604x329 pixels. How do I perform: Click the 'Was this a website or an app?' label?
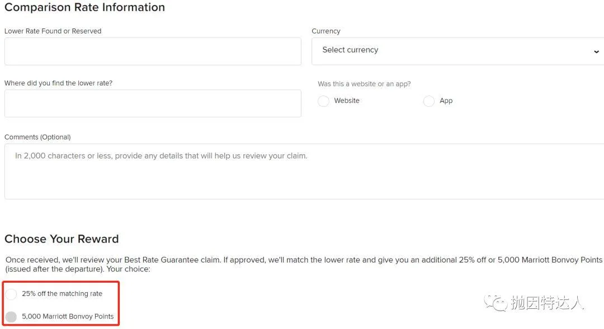tap(364, 84)
